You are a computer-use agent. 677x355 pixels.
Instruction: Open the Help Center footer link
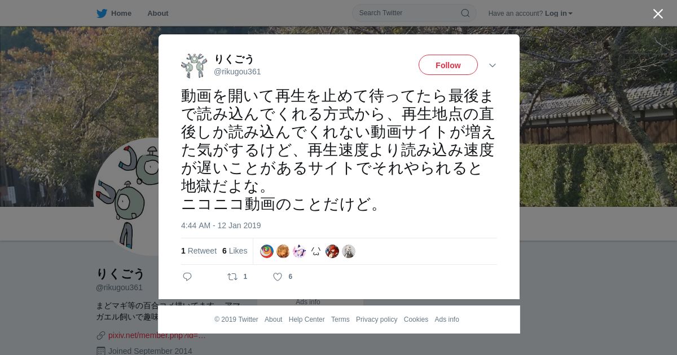(306, 319)
